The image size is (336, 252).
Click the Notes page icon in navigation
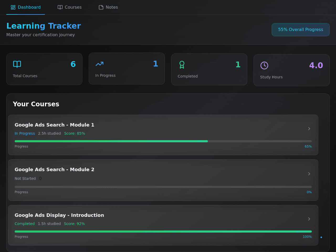point(101,7)
